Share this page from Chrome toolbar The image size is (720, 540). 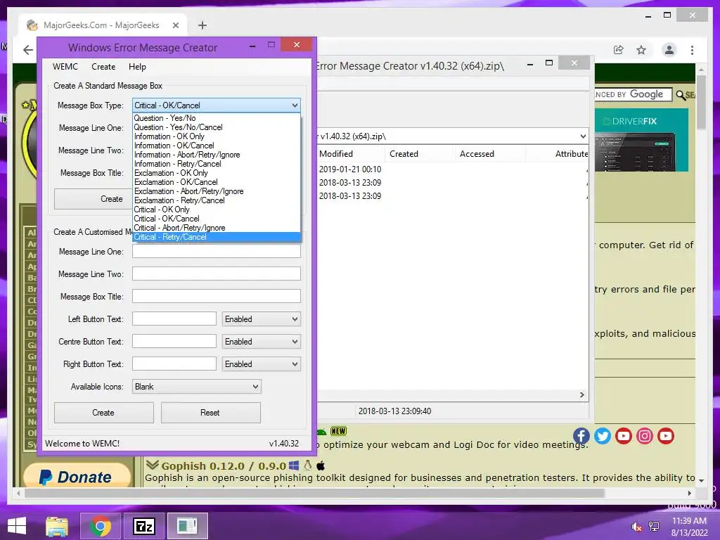click(619, 50)
